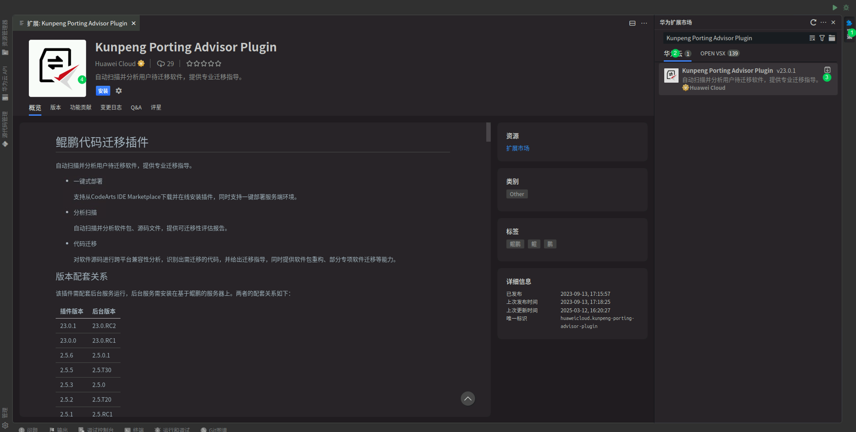Click the 鲲鹏代码迁移插件 heading

tap(102, 142)
